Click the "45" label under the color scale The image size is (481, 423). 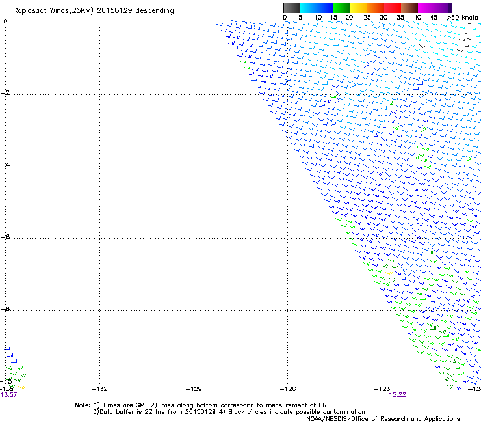point(434,17)
